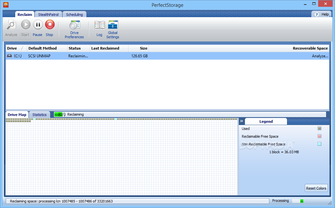Viewport: 335px width, 208px height.
Task: Open the Scheduling tab
Action: (74, 14)
